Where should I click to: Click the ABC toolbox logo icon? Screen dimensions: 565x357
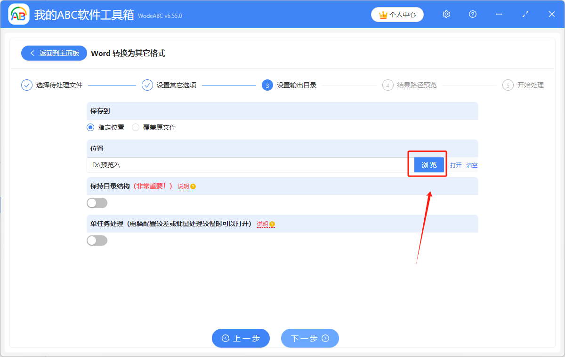[x=19, y=14]
